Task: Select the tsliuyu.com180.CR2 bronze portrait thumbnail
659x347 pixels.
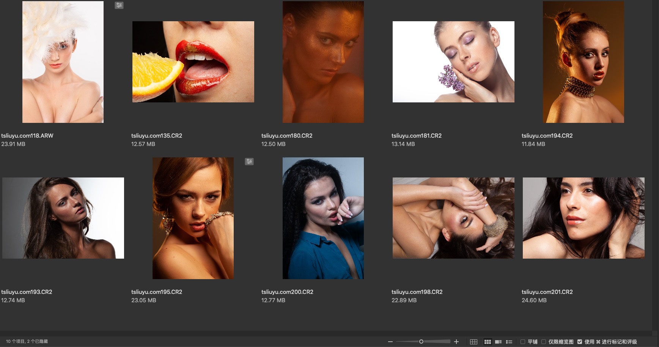Action: (x=323, y=62)
